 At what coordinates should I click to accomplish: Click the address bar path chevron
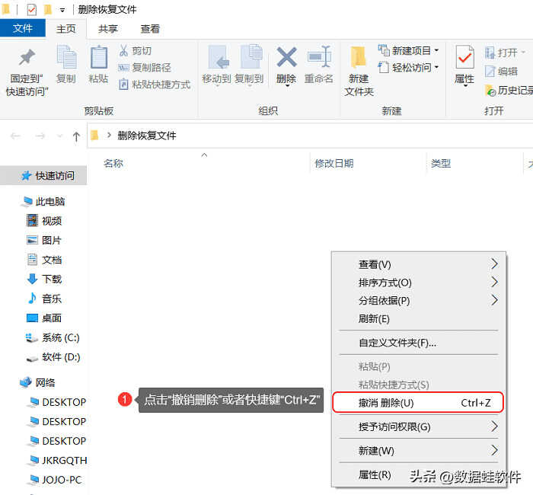point(109,136)
